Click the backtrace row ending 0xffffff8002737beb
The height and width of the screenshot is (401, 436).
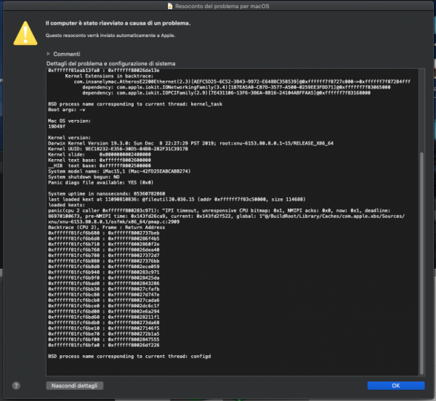tap(104, 233)
